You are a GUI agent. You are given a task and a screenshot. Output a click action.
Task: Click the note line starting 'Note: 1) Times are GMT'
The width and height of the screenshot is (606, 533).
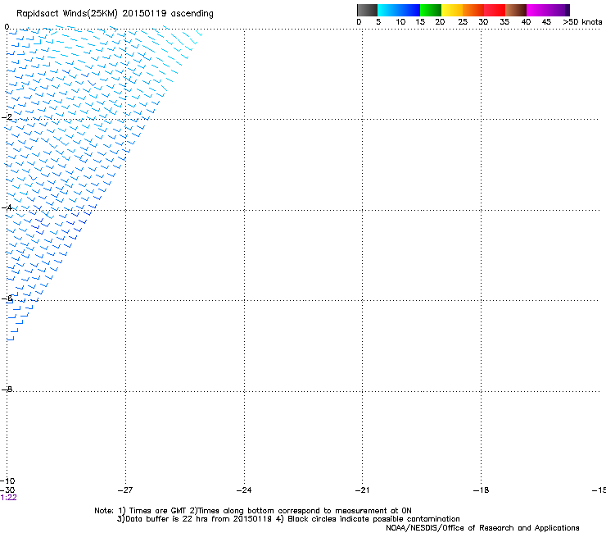pyautogui.click(x=253, y=511)
